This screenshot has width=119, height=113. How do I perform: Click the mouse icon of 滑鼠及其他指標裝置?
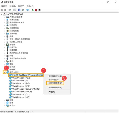pos(8,58)
